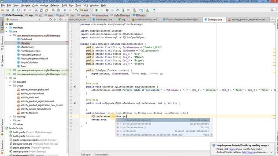The height and width of the screenshot is (156, 278).
Task: Expand the mipmap folder
Action: [x=10, y=117]
